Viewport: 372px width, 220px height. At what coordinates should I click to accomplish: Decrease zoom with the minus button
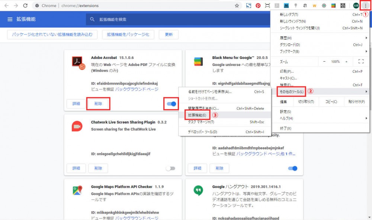coord(324,62)
